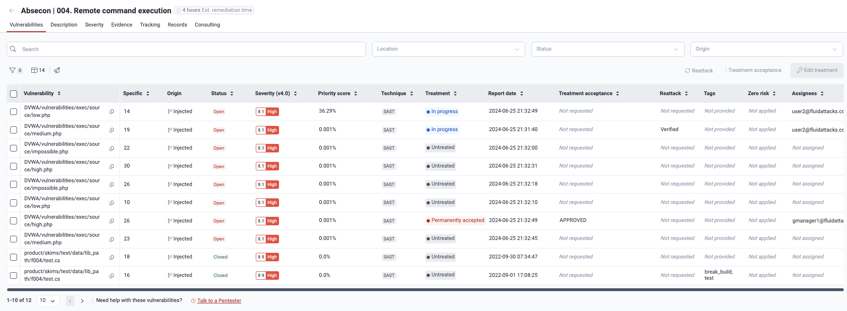Image resolution: width=847 pixels, height=311 pixels.
Task: Copy location icon for row specific 18
Action: pyautogui.click(x=112, y=257)
